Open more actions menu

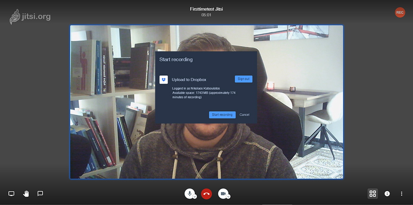pyautogui.click(x=401, y=194)
